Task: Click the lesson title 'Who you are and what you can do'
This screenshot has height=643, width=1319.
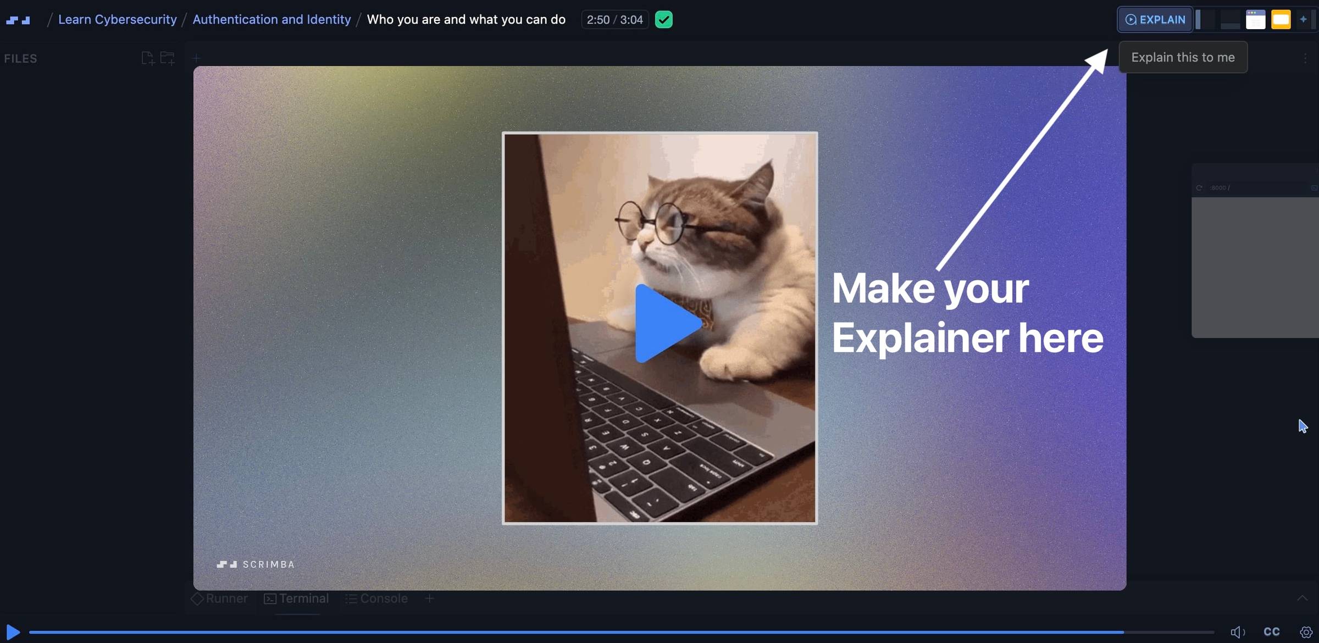Action: click(466, 19)
